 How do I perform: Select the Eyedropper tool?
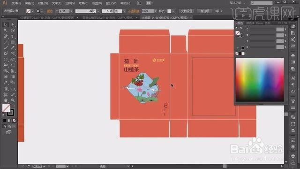coord(6,83)
